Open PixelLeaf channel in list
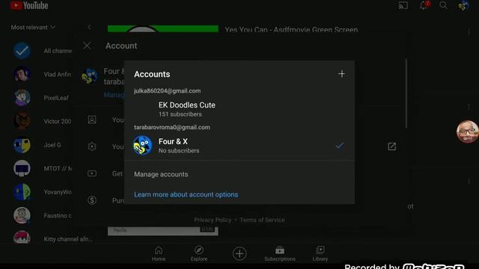479x269 pixels. point(42,98)
